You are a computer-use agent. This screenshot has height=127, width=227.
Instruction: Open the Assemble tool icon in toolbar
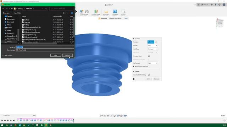[x=82, y=12]
